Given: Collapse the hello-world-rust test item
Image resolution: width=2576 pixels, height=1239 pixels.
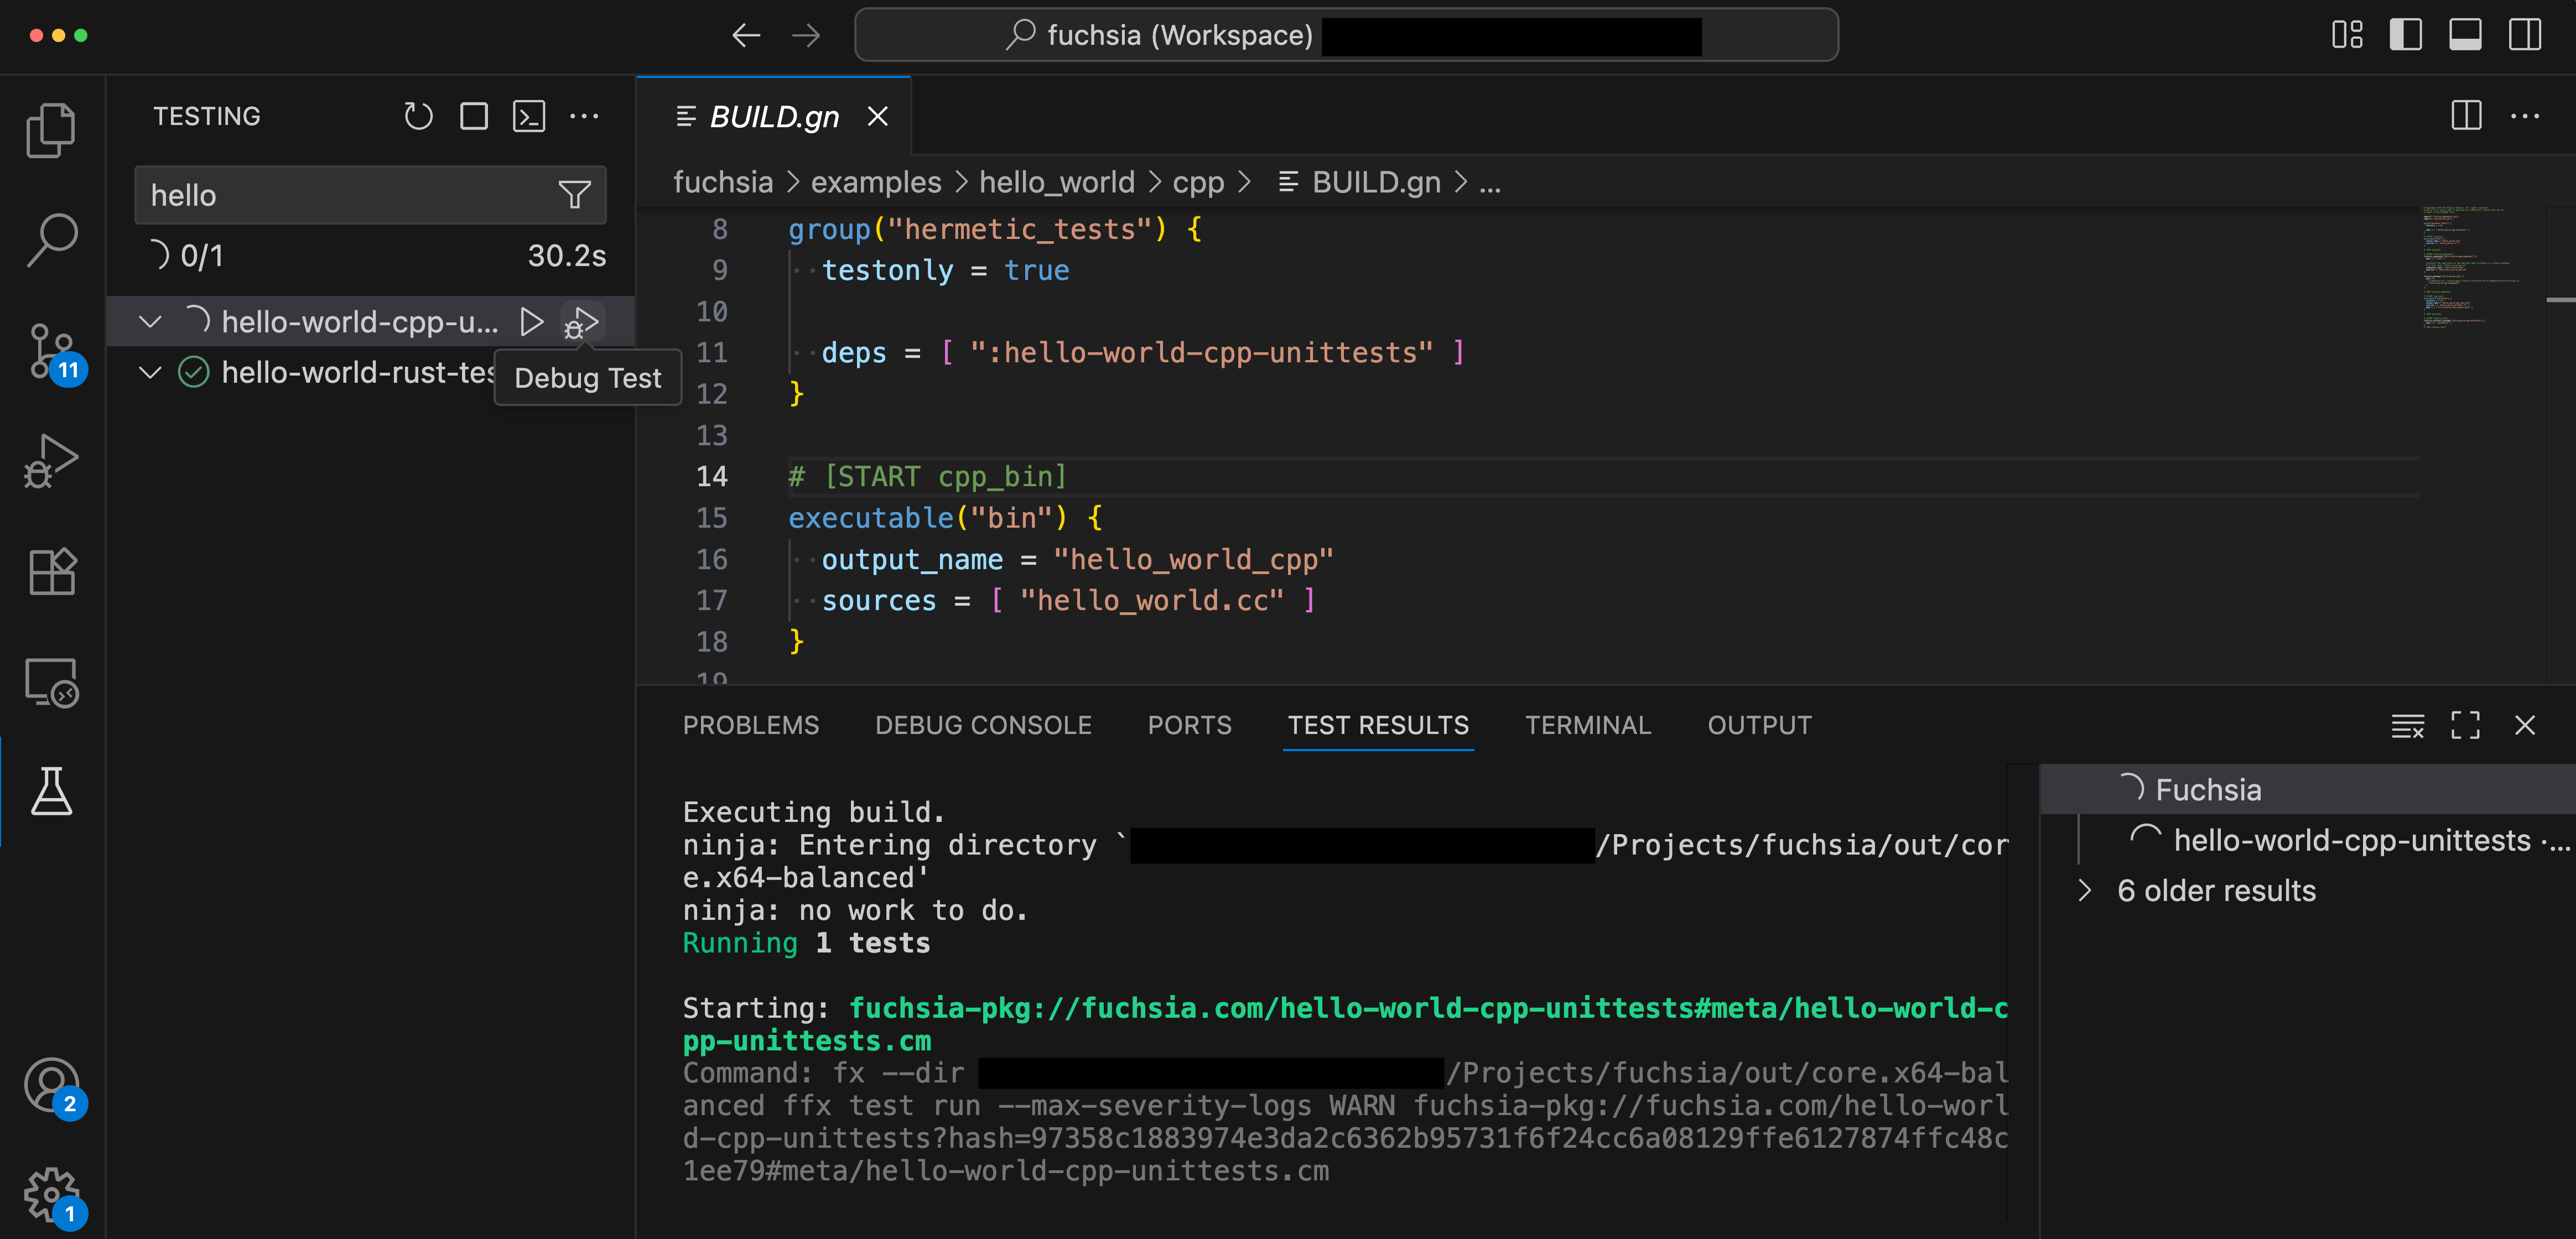Looking at the screenshot, I should 150,372.
